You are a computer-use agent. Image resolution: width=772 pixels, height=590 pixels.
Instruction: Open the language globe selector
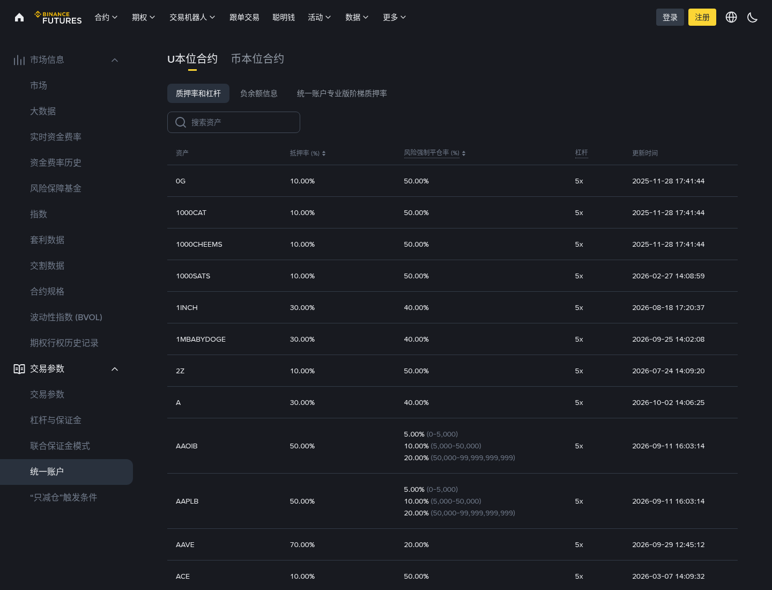tap(731, 17)
